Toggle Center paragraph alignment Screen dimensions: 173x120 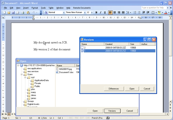click(x=115, y=12)
